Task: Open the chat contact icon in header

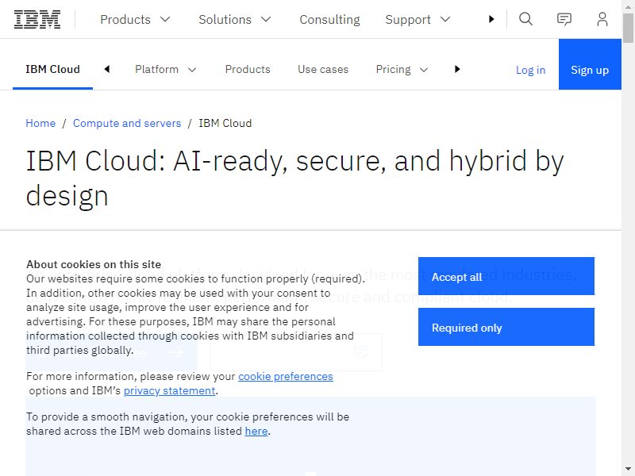Action: [x=564, y=19]
